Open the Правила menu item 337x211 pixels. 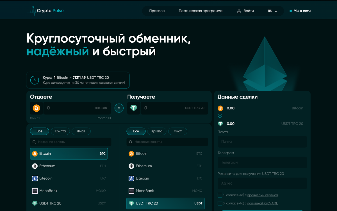pyautogui.click(x=157, y=11)
